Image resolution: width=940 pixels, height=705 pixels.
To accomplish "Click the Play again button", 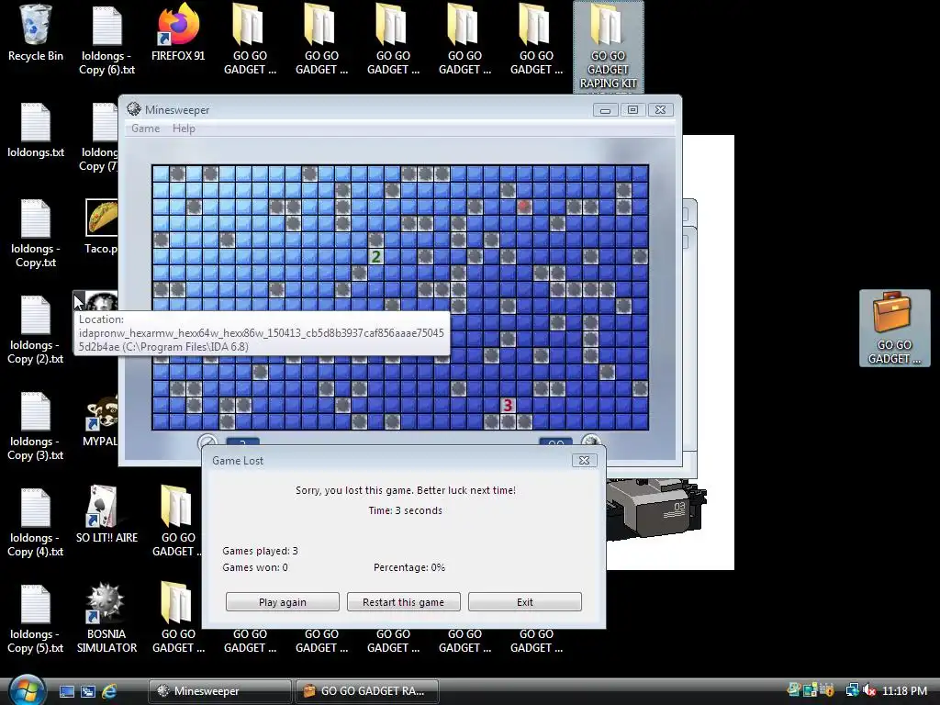I will coord(283,602).
